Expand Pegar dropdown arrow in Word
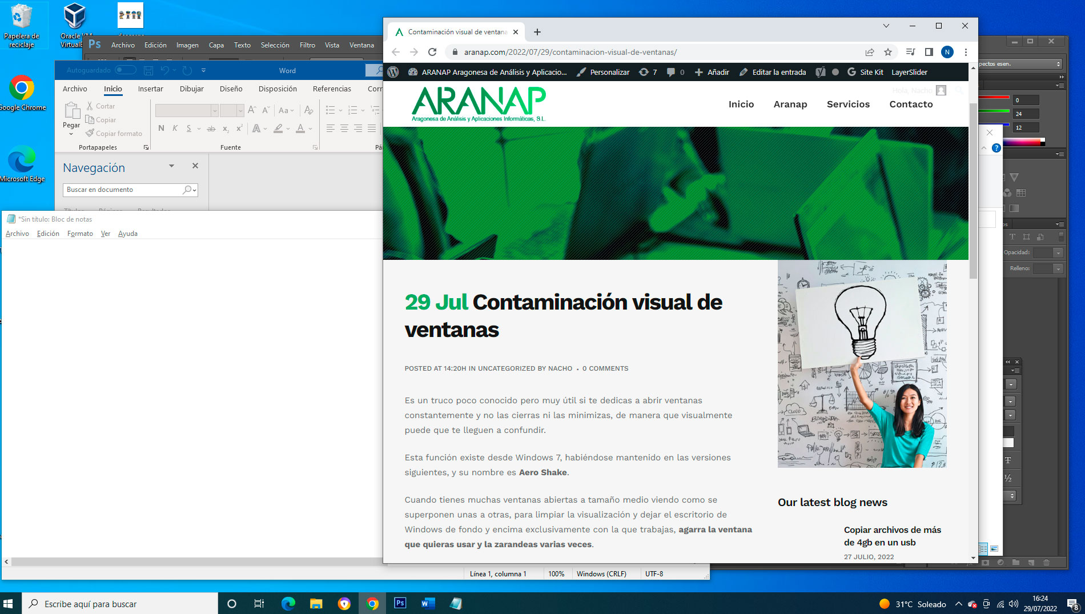Screen dimensions: 1085x614 (x=71, y=134)
